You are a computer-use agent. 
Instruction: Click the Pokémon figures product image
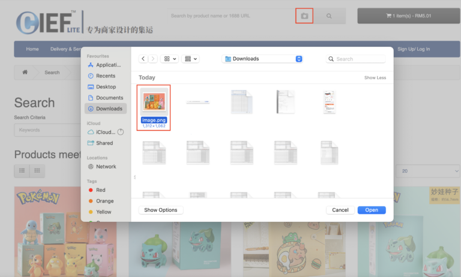pos(65,232)
